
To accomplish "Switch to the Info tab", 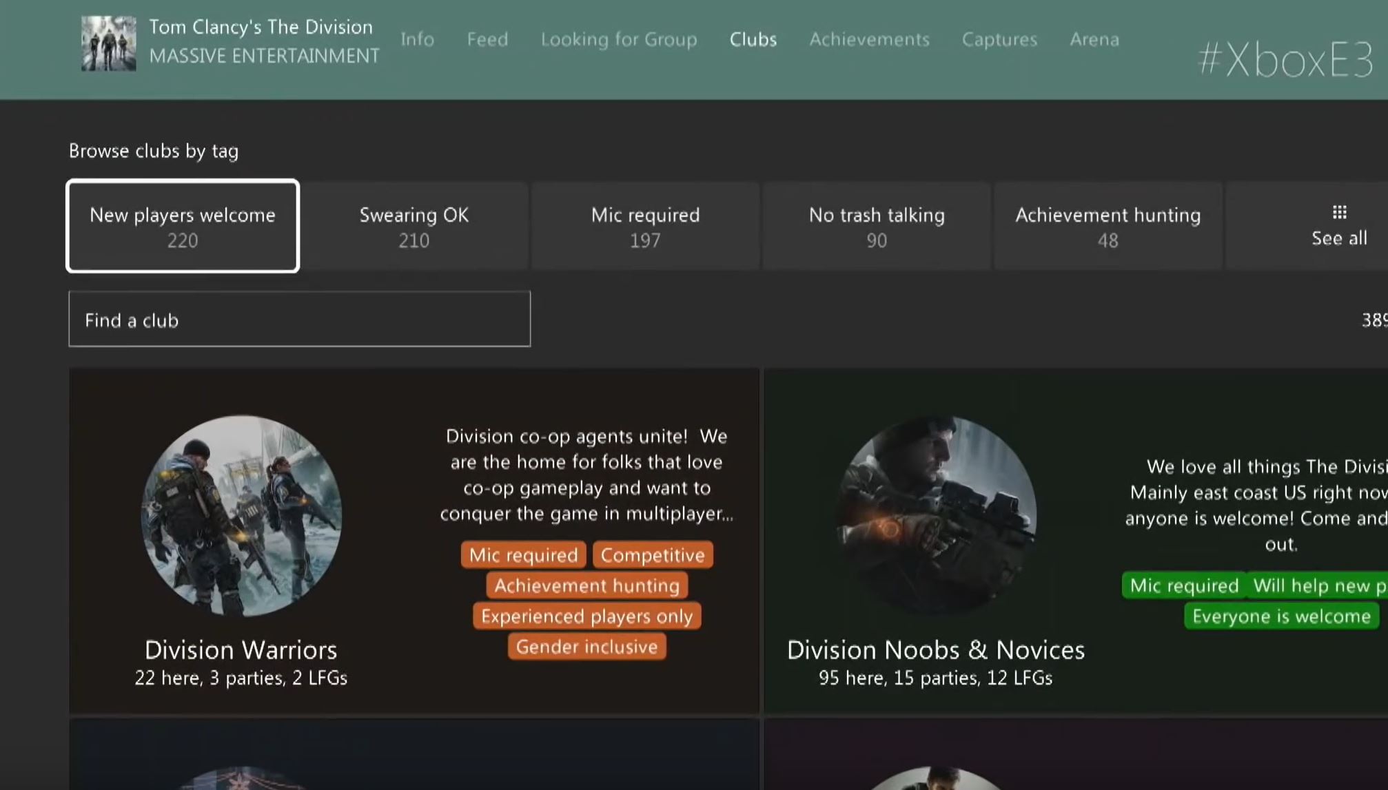I will click(417, 39).
